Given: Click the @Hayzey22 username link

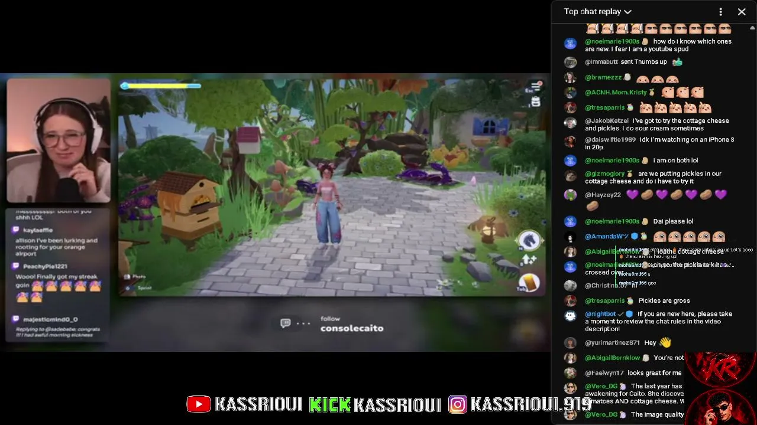Looking at the screenshot, I should click(603, 195).
